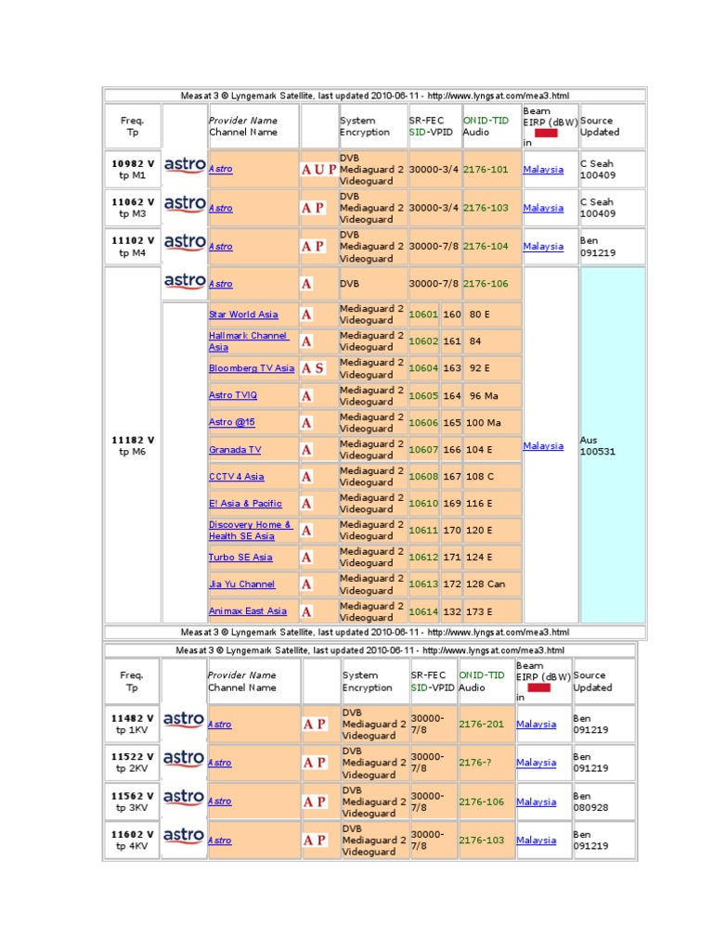
Task: Click the red A icon in the 11102 V row
Action: 306,247
